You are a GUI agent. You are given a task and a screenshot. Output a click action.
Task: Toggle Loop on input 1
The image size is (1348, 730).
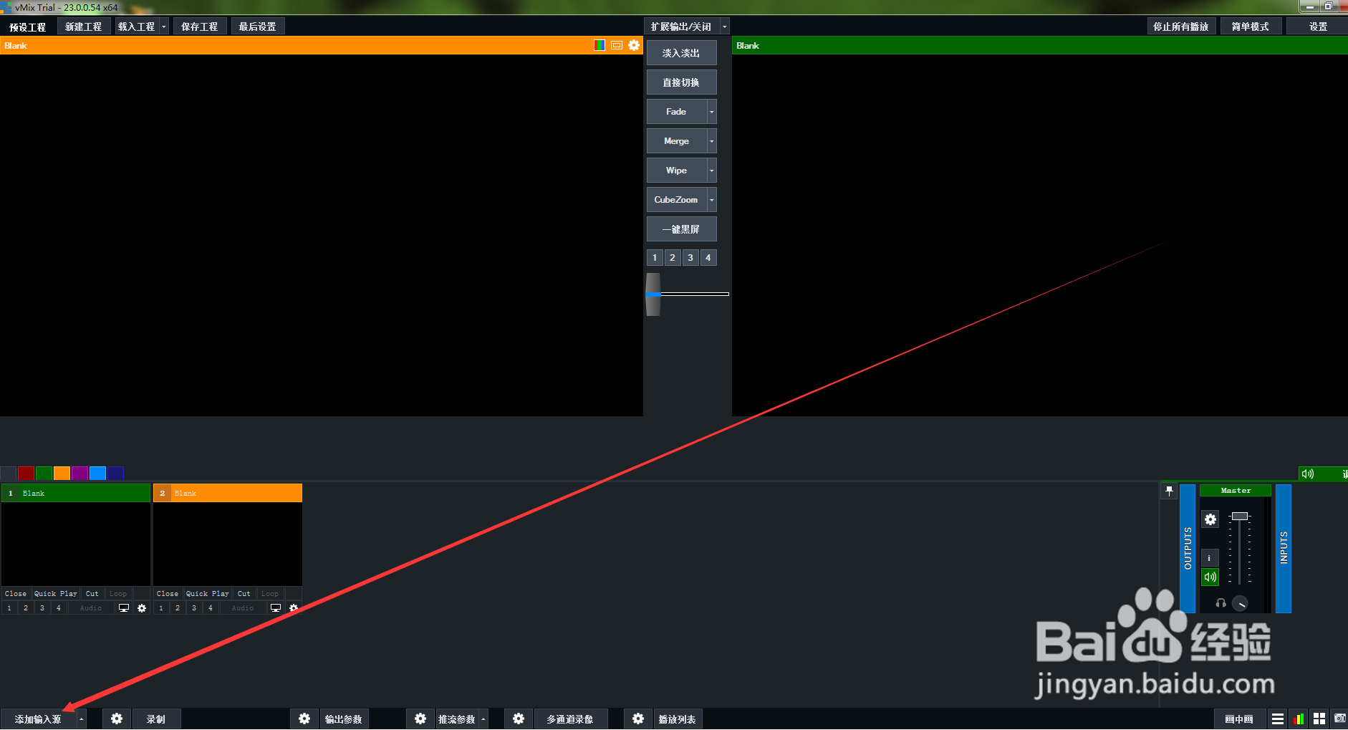point(118,594)
